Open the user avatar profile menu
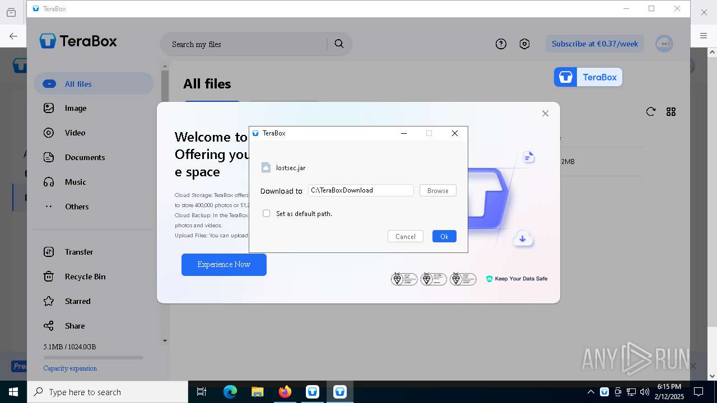717x403 pixels. 664,44
